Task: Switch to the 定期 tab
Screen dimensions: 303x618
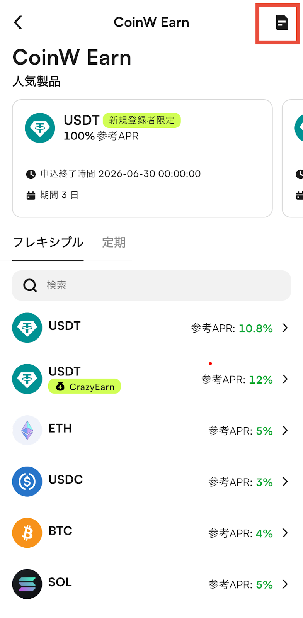Action: [114, 243]
